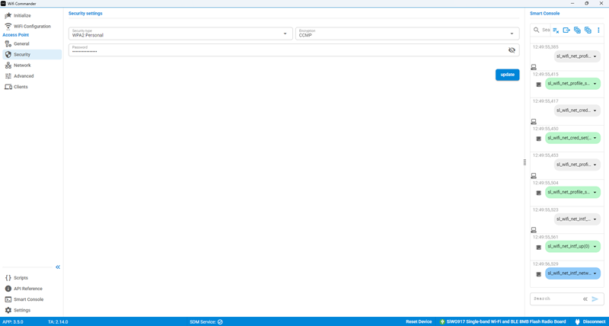The image size is (609, 326).
Task: Open the API Reference info icon
Action: click(8, 289)
